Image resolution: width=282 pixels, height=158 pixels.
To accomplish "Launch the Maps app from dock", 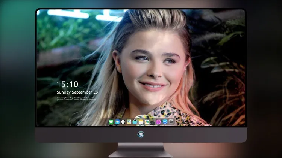I will click(129, 122).
